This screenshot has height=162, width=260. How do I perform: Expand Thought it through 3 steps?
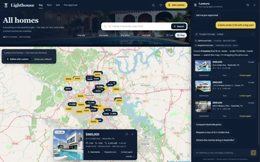[x=224, y=34]
